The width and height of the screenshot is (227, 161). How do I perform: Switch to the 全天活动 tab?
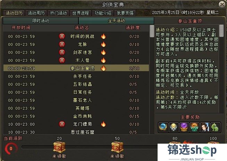click(116, 21)
